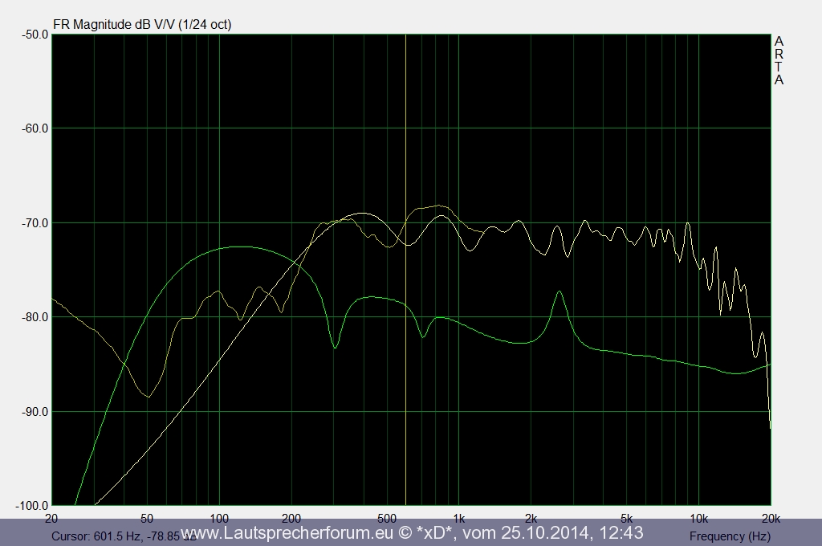
Task: Click the FR Magnitude dB V/V graph title
Action: (x=142, y=24)
